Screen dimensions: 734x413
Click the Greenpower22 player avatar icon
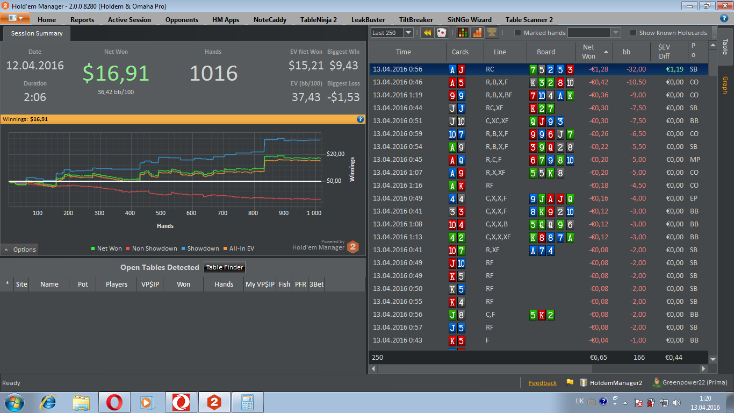(657, 382)
